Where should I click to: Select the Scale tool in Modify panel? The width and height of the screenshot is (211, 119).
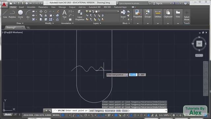(x=46, y=20)
